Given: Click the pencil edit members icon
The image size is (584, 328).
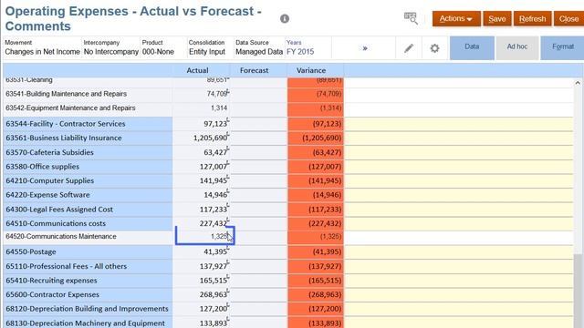Looking at the screenshot, I should pyautogui.click(x=409, y=48).
